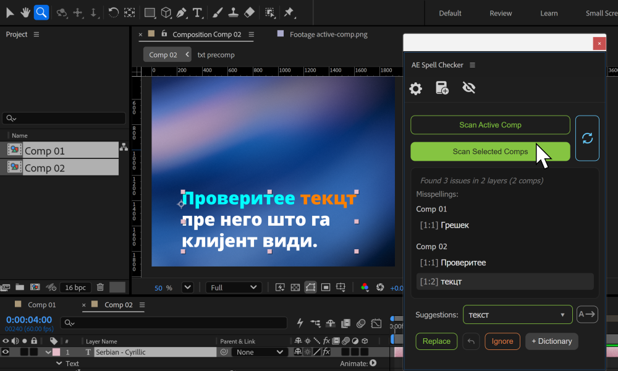Click Comp 02 timeline tab color label
618x371 pixels.
point(94,304)
